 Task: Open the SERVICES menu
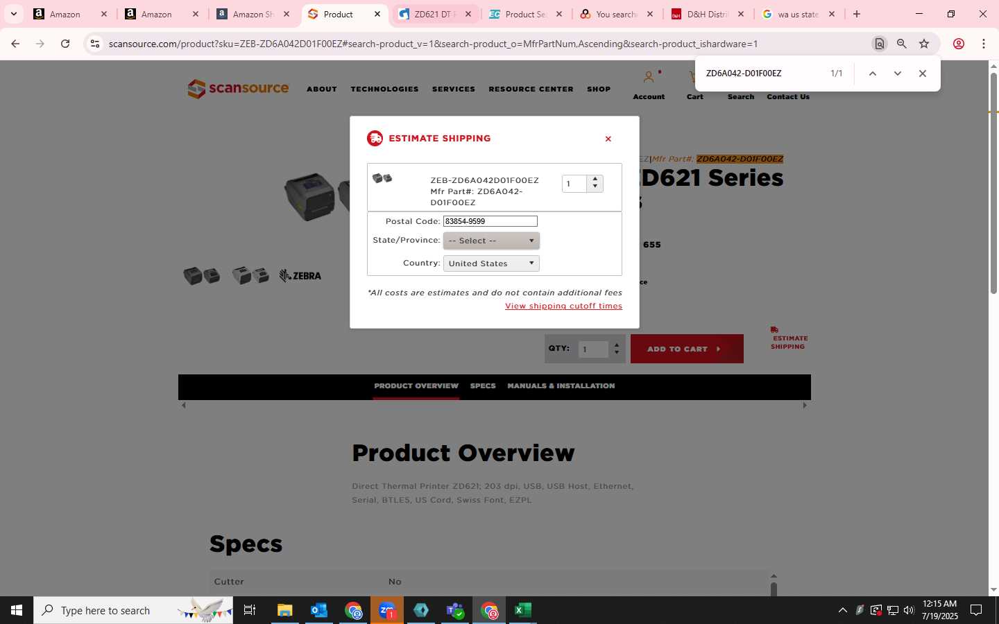click(x=454, y=89)
